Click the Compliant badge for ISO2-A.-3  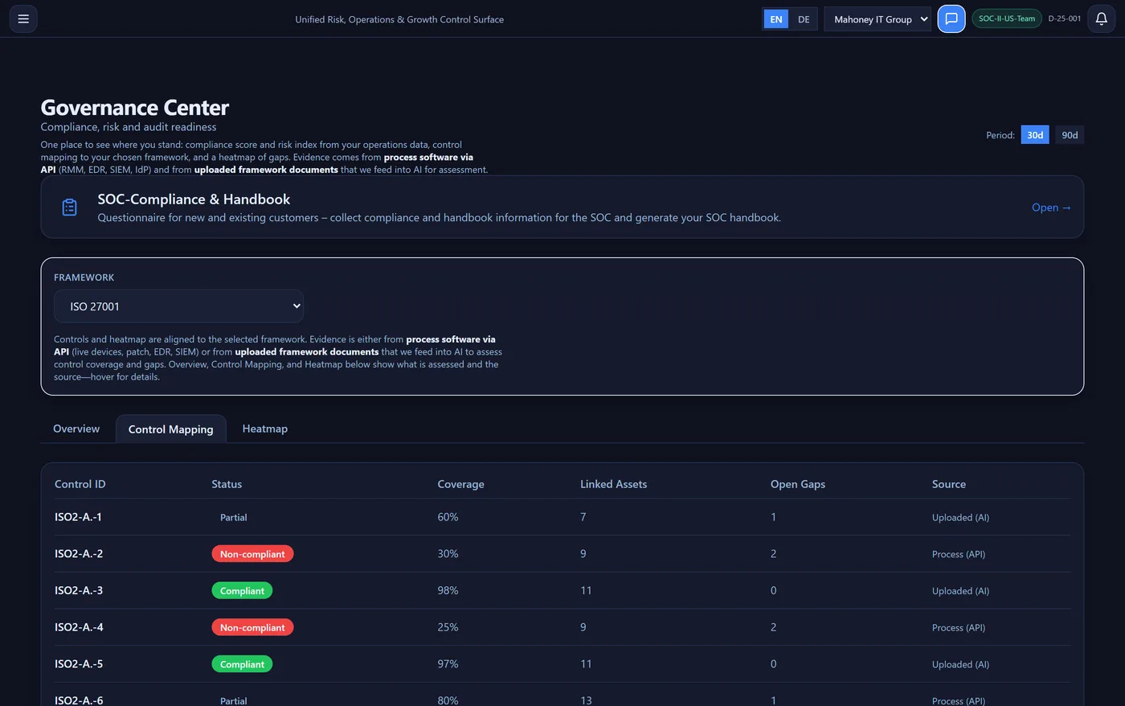tap(242, 590)
